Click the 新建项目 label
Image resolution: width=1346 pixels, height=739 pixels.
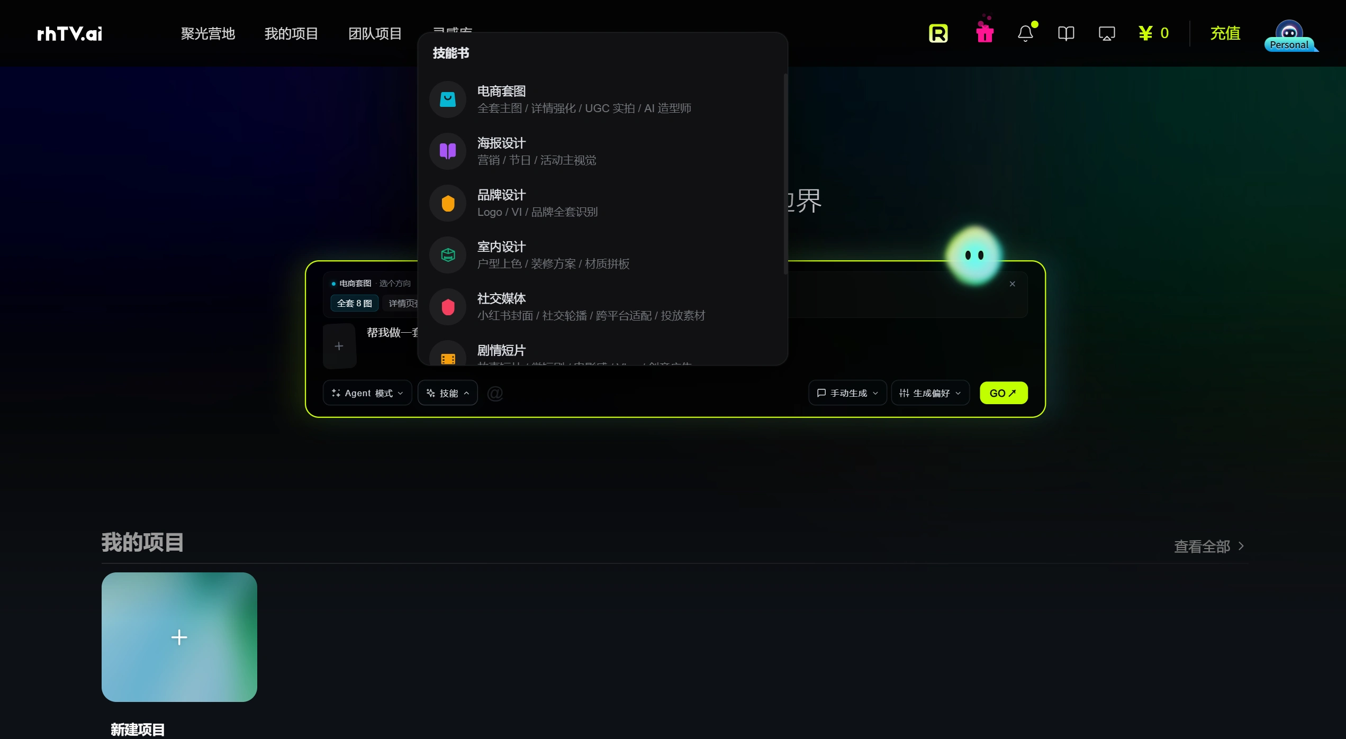[x=138, y=729]
